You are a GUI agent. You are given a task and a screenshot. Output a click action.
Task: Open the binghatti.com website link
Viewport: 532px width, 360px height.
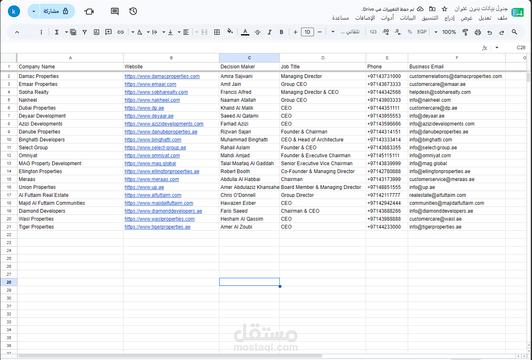coord(153,140)
